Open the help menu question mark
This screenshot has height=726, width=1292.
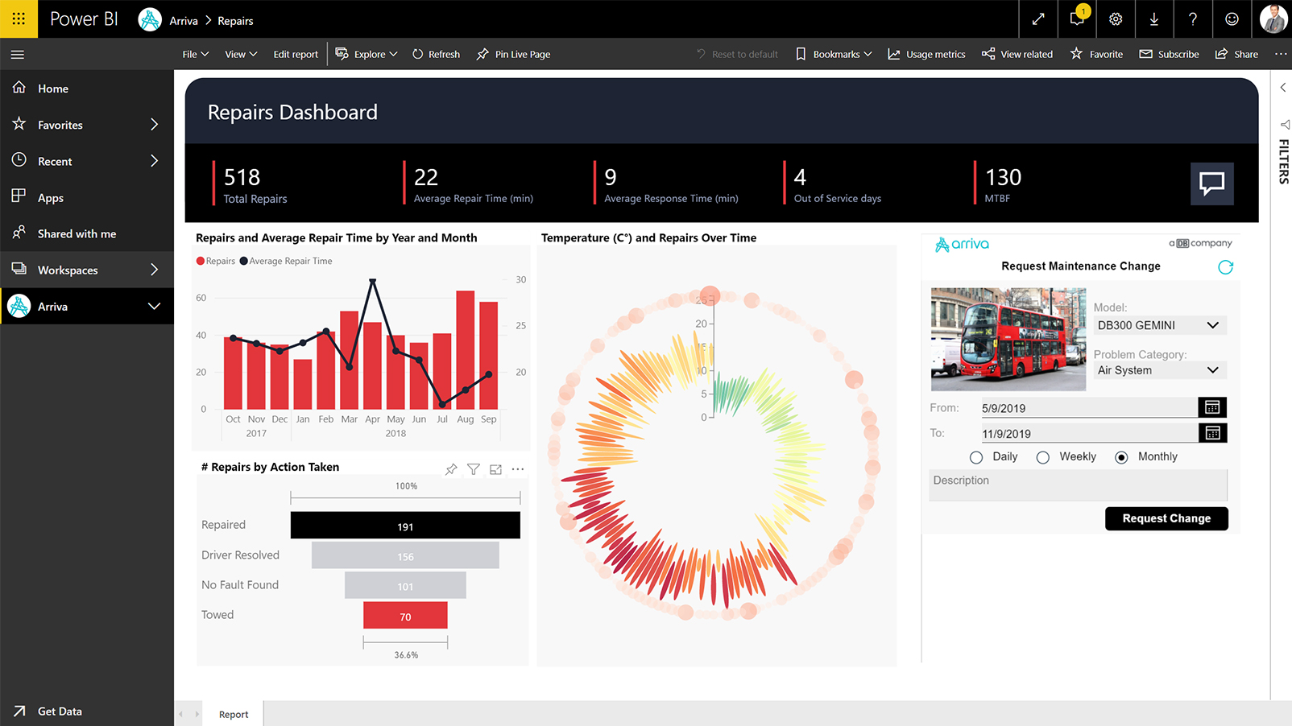click(1193, 19)
